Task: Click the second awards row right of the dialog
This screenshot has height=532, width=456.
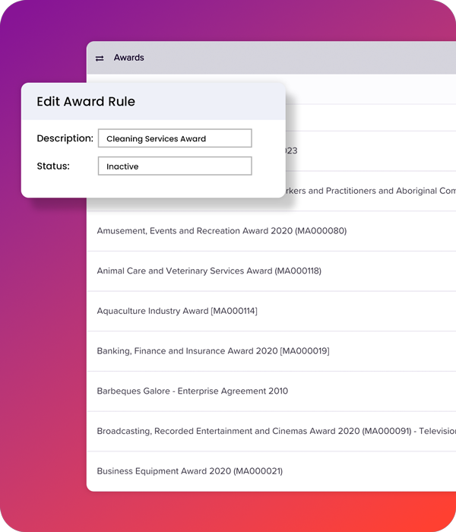Action: [x=365, y=118]
